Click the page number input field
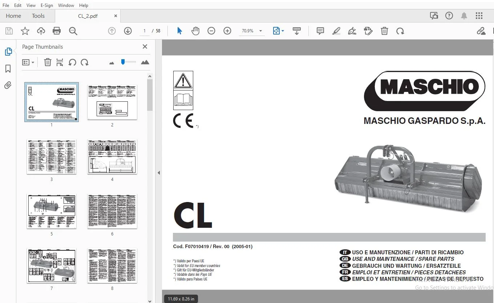The width and height of the screenshot is (494, 303). pyautogui.click(x=144, y=31)
